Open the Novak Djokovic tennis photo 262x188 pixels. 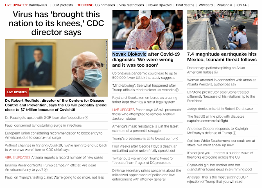(147, 30)
